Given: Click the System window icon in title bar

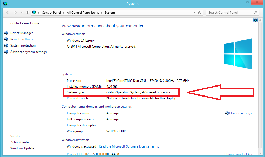Looking at the screenshot, I should [5, 4].
